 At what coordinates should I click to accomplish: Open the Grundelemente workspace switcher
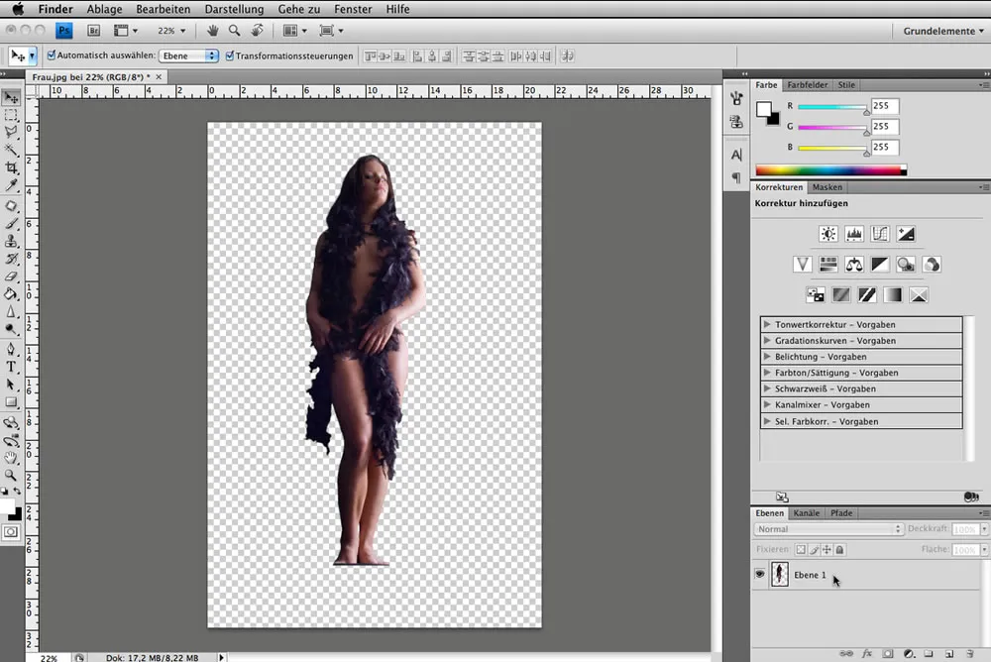coord(939,31)
